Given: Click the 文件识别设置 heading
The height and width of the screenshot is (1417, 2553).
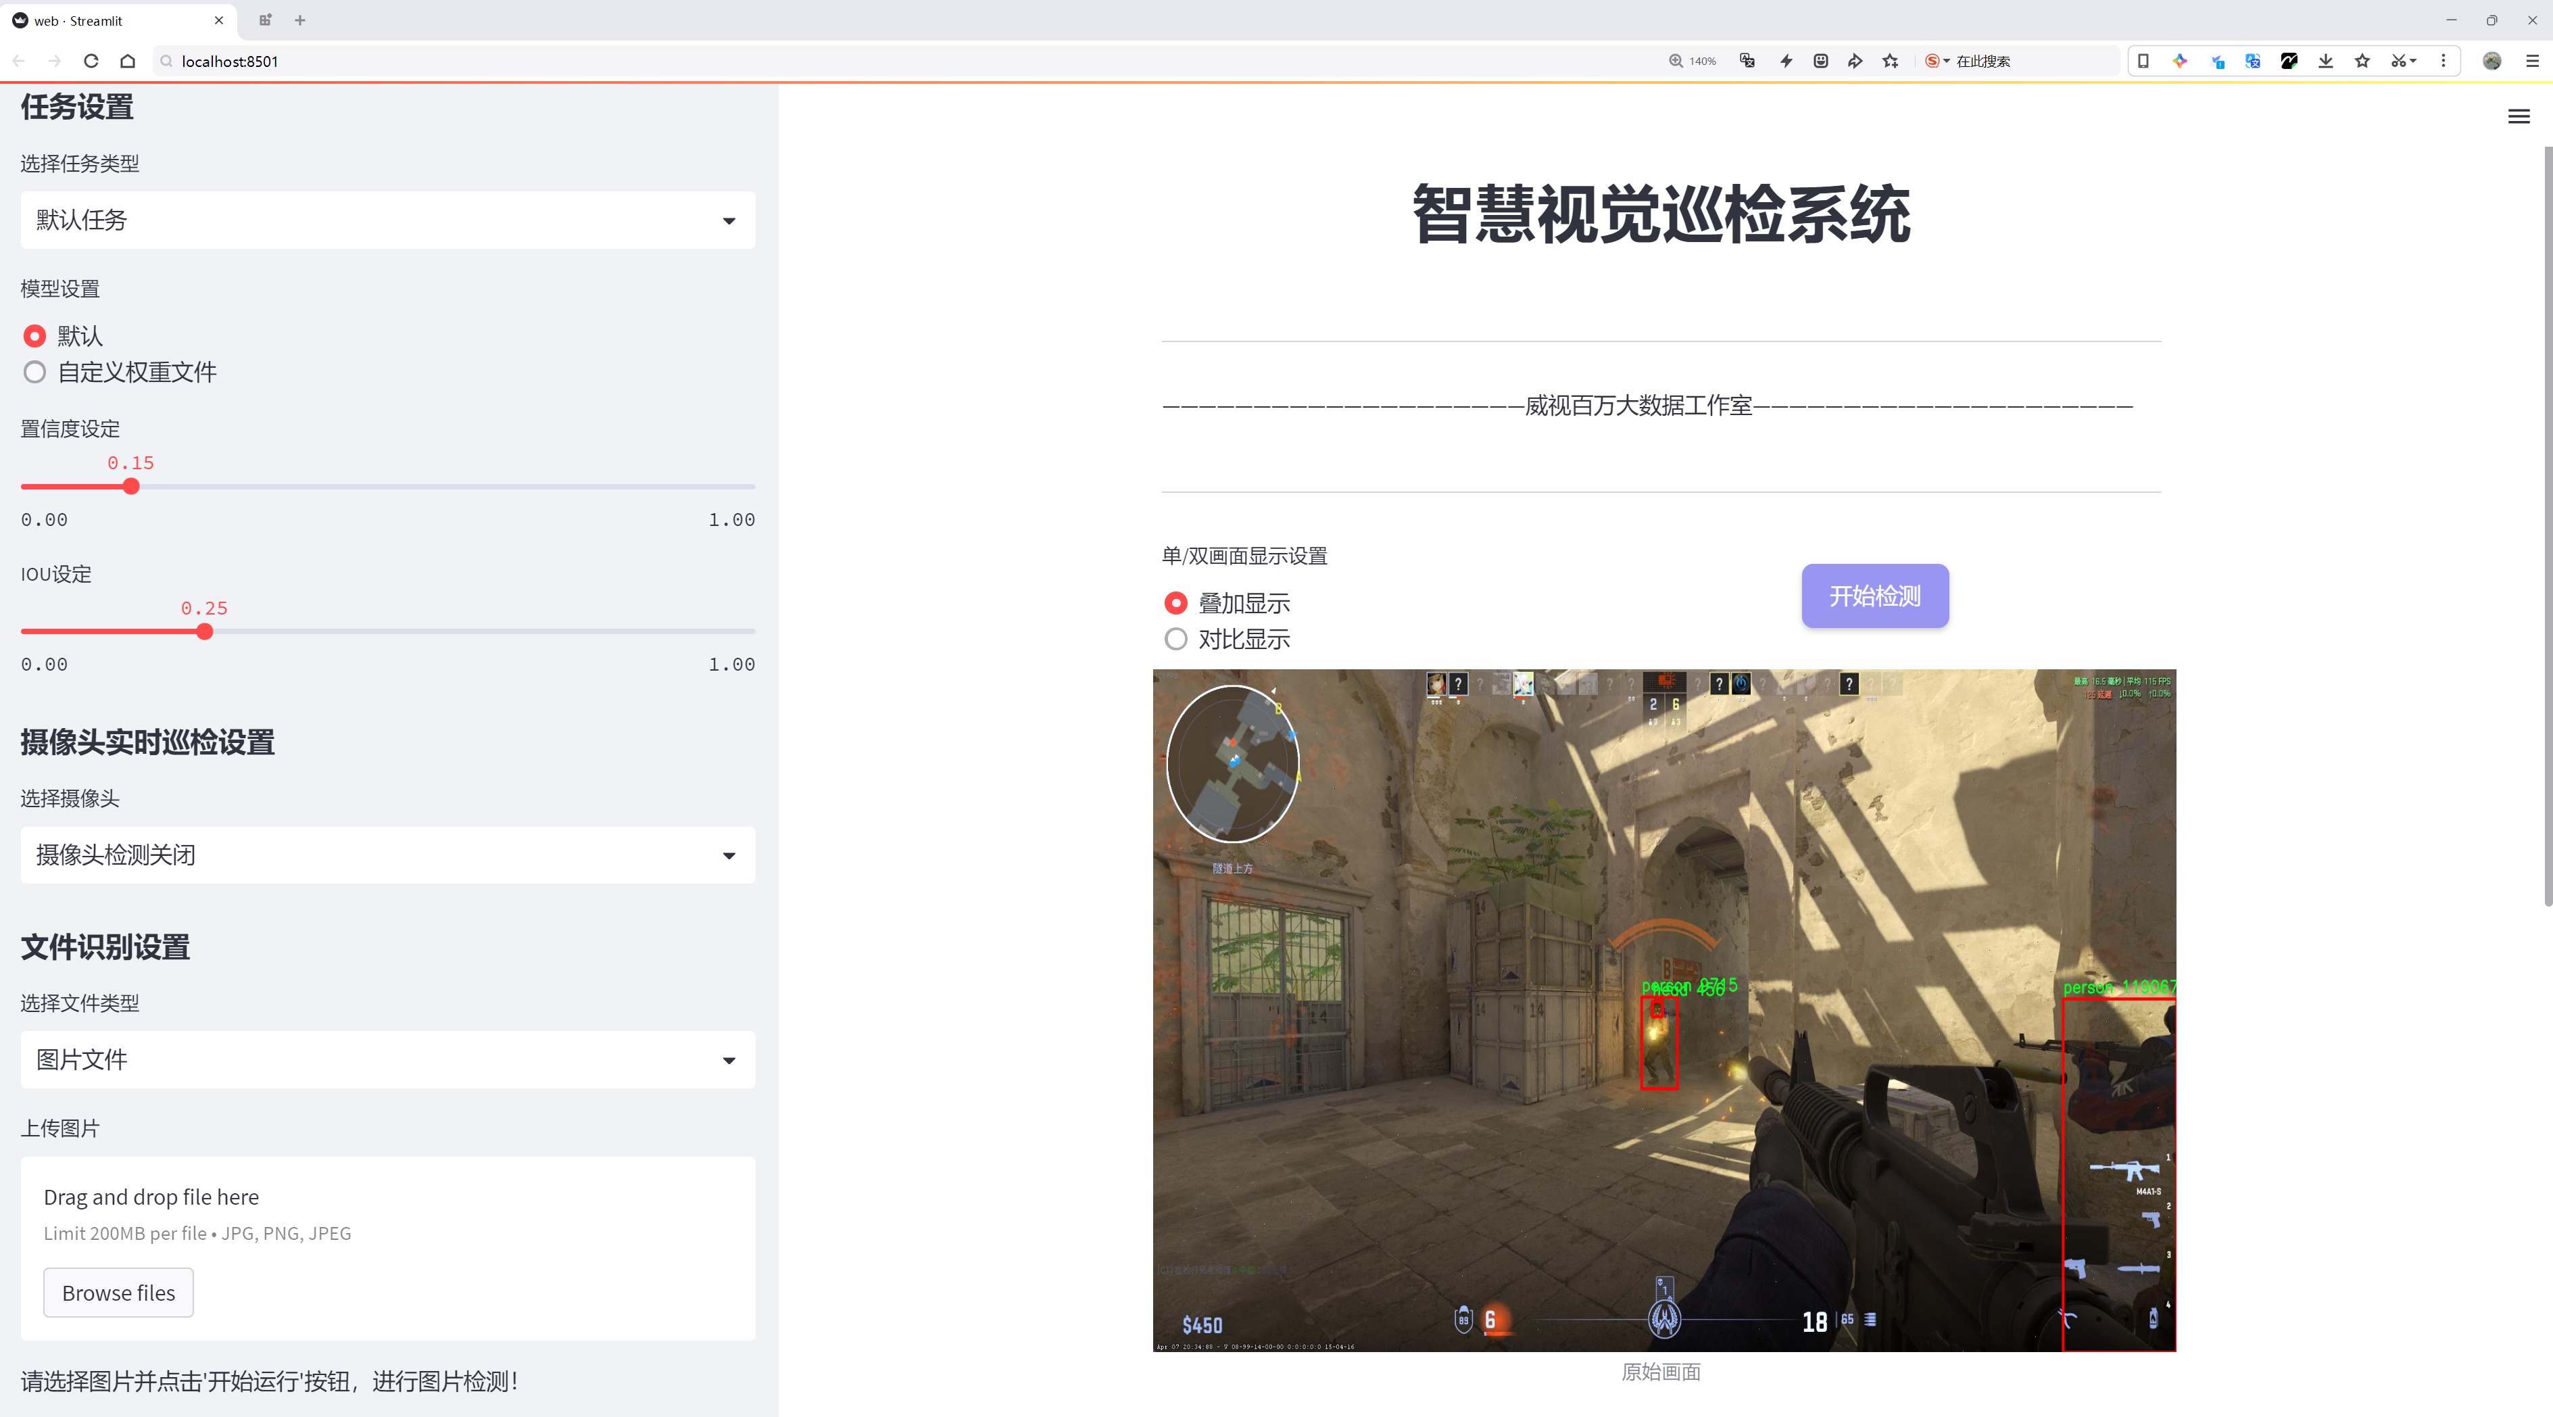Looking at the screenshot, I should (x=105, y=947).
